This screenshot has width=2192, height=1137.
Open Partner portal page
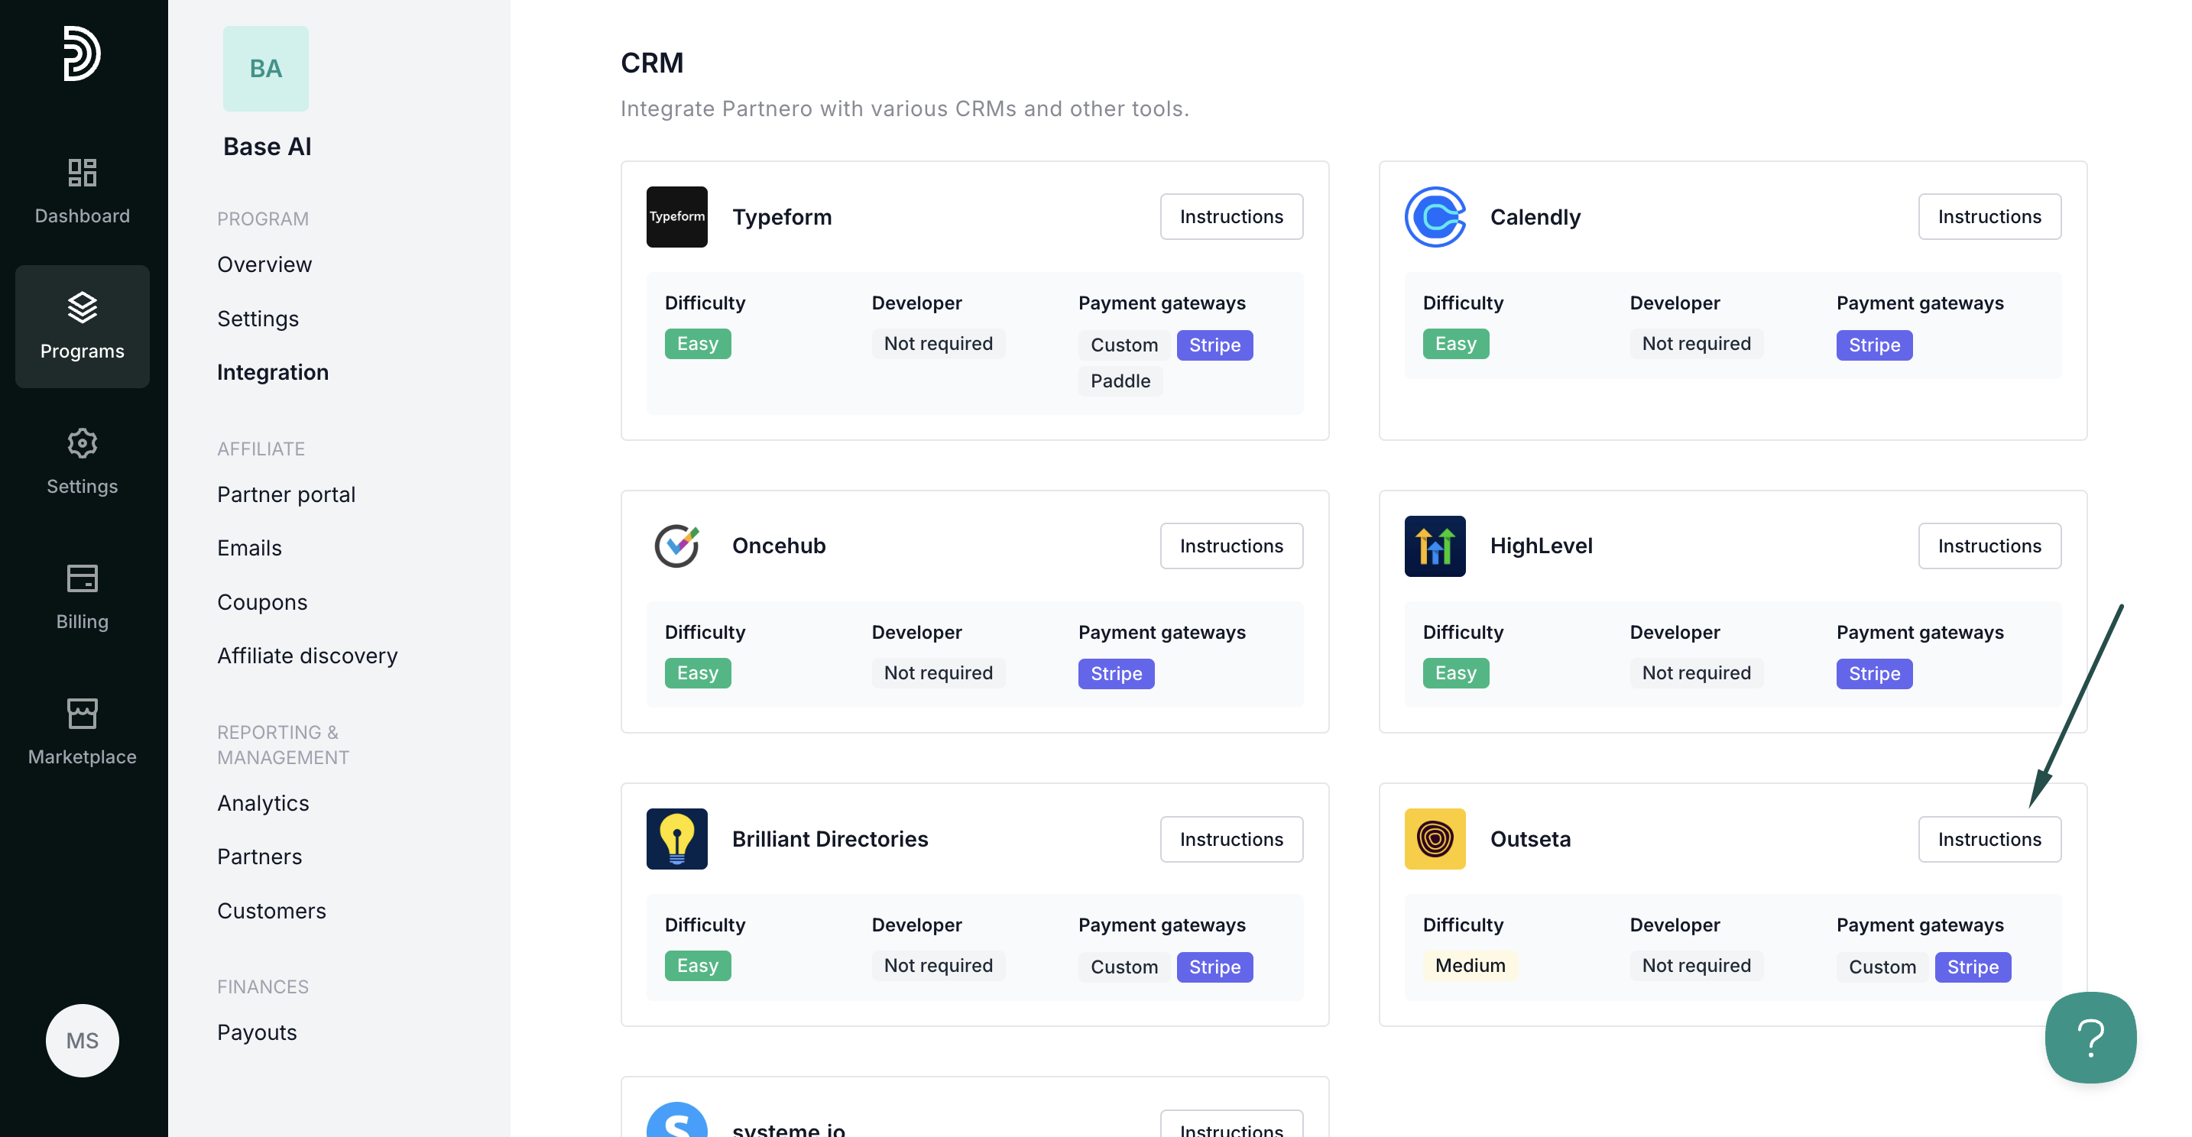click(x=286, y=494)
